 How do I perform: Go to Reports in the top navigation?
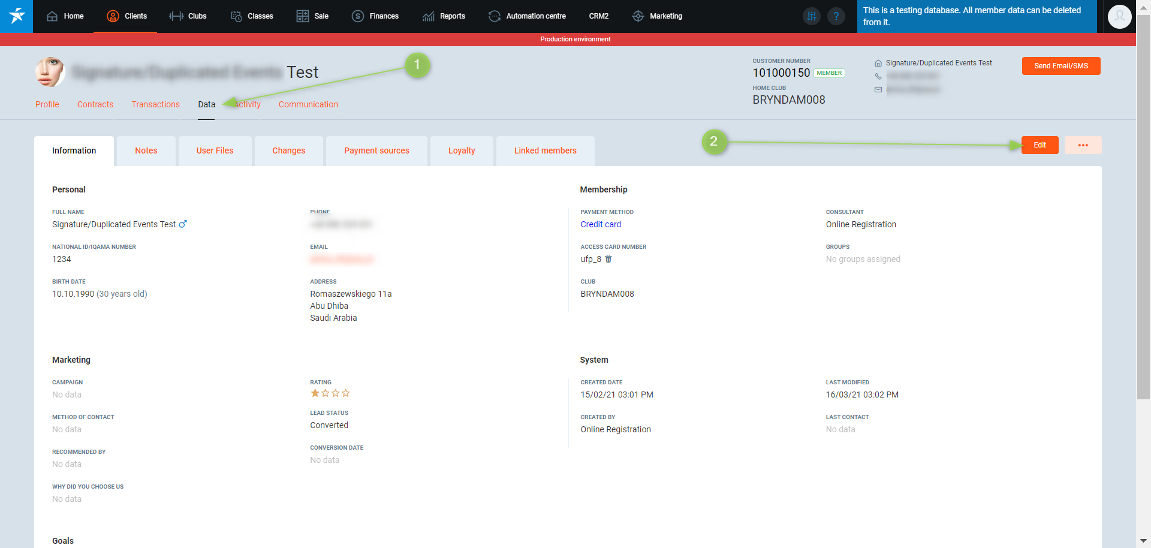pyautogui.click(x=444, y=16)
